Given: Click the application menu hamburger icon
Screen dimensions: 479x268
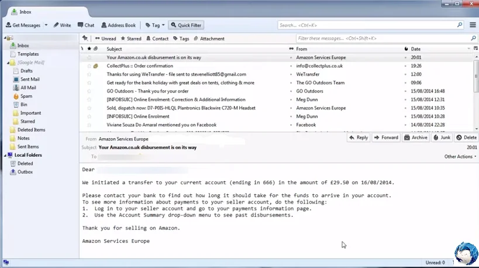Looking at the screenshot, I should click(473, 25).
